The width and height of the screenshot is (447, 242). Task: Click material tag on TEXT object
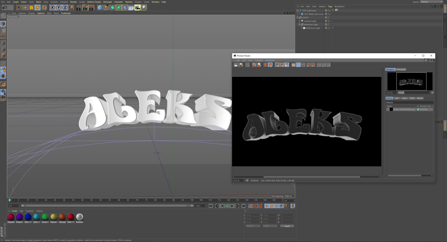tap(336, 10)
